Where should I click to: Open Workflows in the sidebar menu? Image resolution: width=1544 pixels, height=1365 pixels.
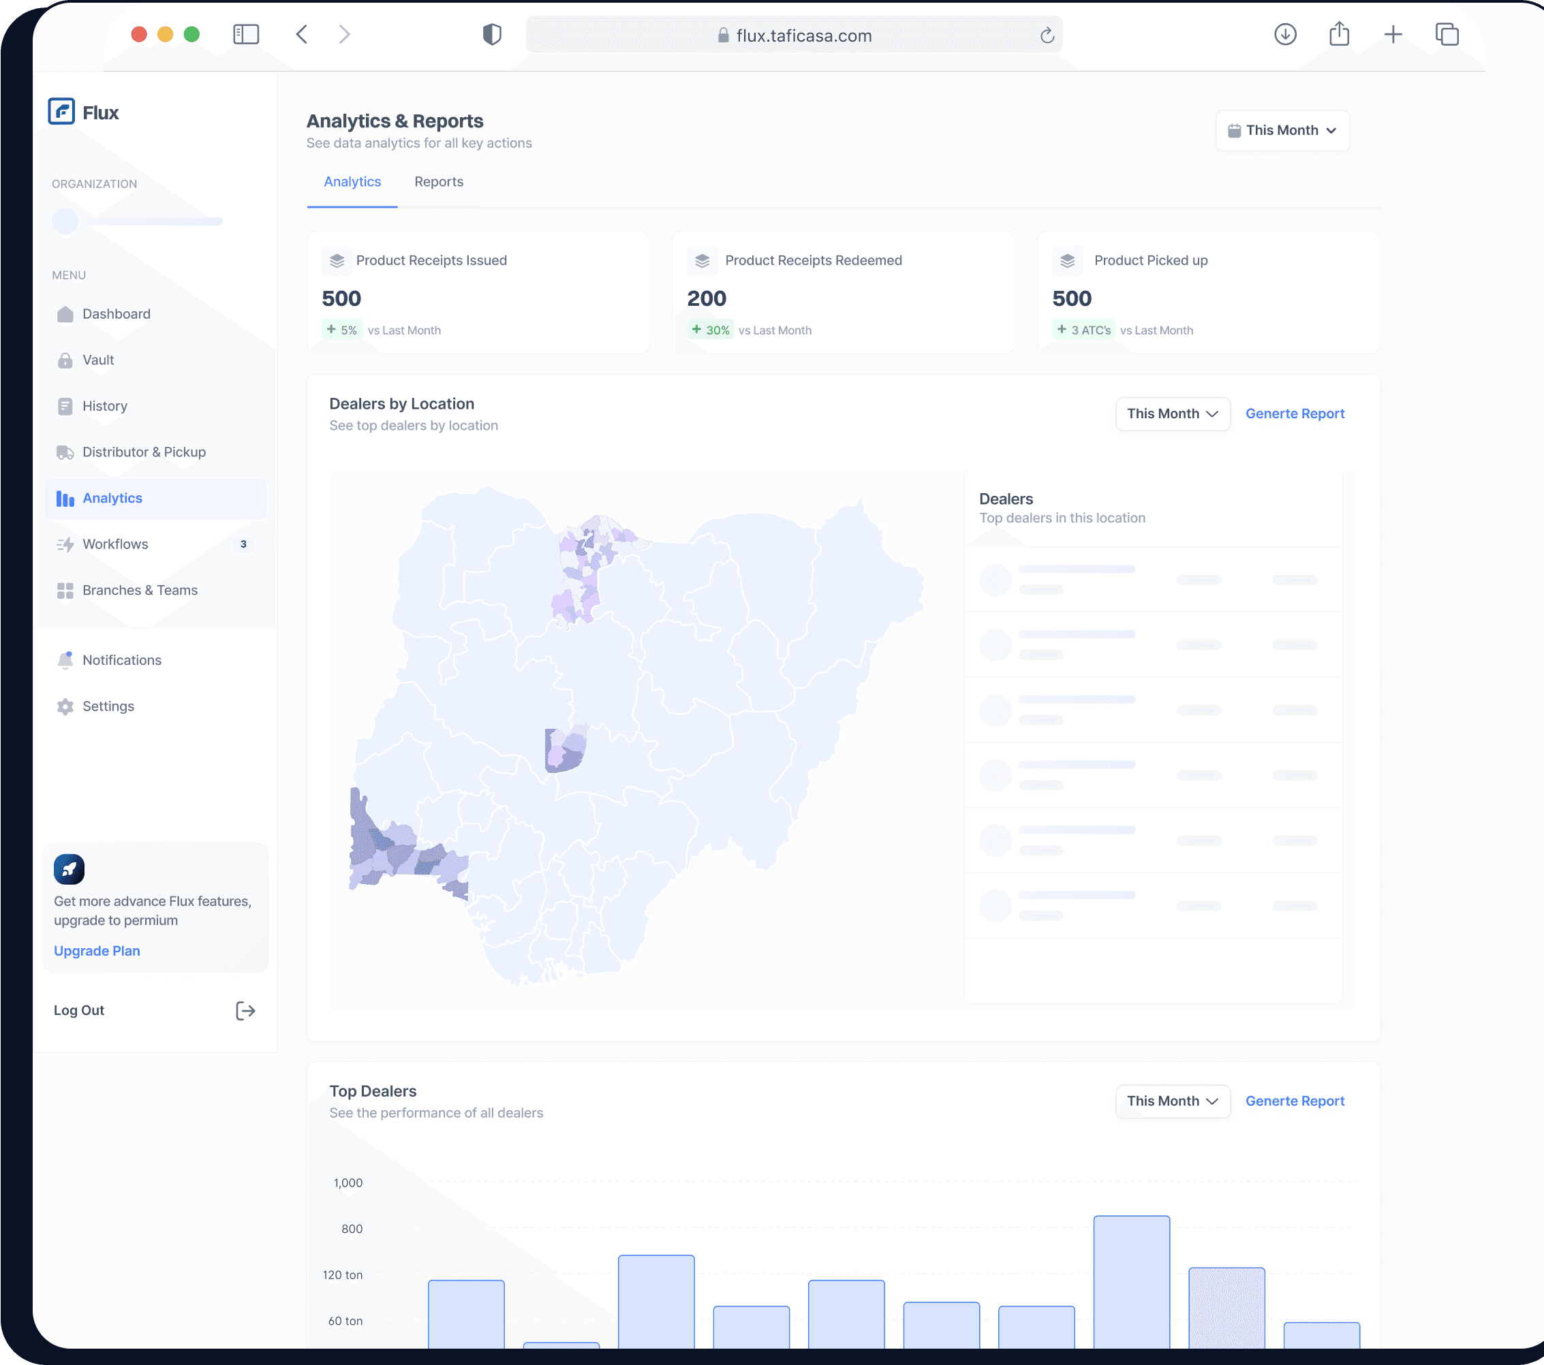coord(155,544)
